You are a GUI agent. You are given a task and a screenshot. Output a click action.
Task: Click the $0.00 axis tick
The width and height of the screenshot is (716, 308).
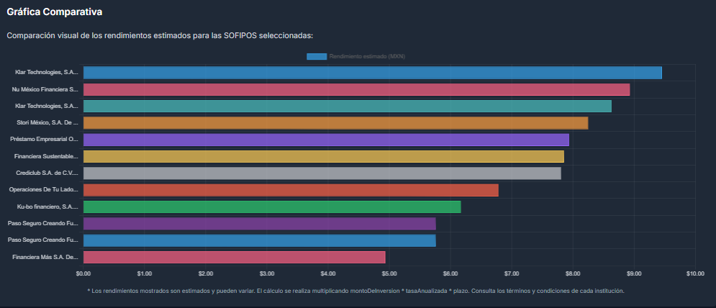pyautogui.click(x=83, y=273)
